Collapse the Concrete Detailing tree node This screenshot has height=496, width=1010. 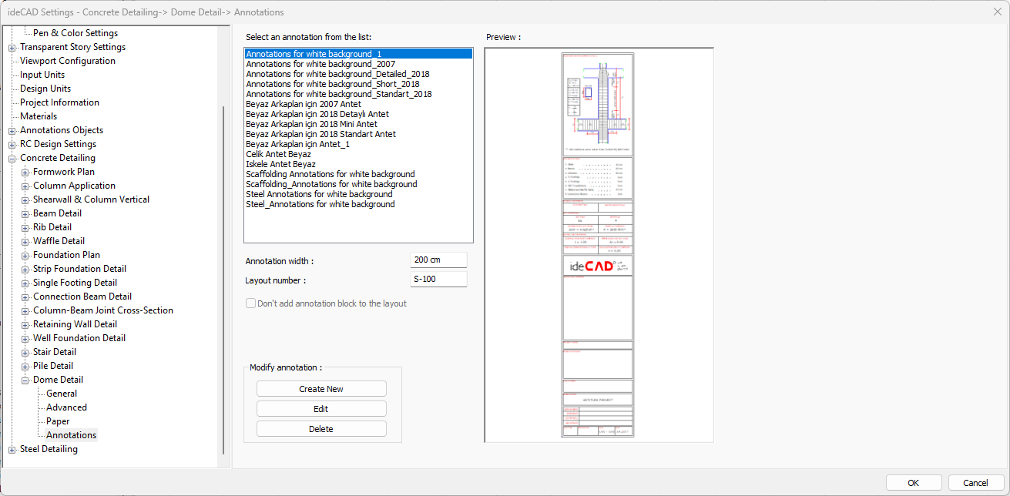12,158
